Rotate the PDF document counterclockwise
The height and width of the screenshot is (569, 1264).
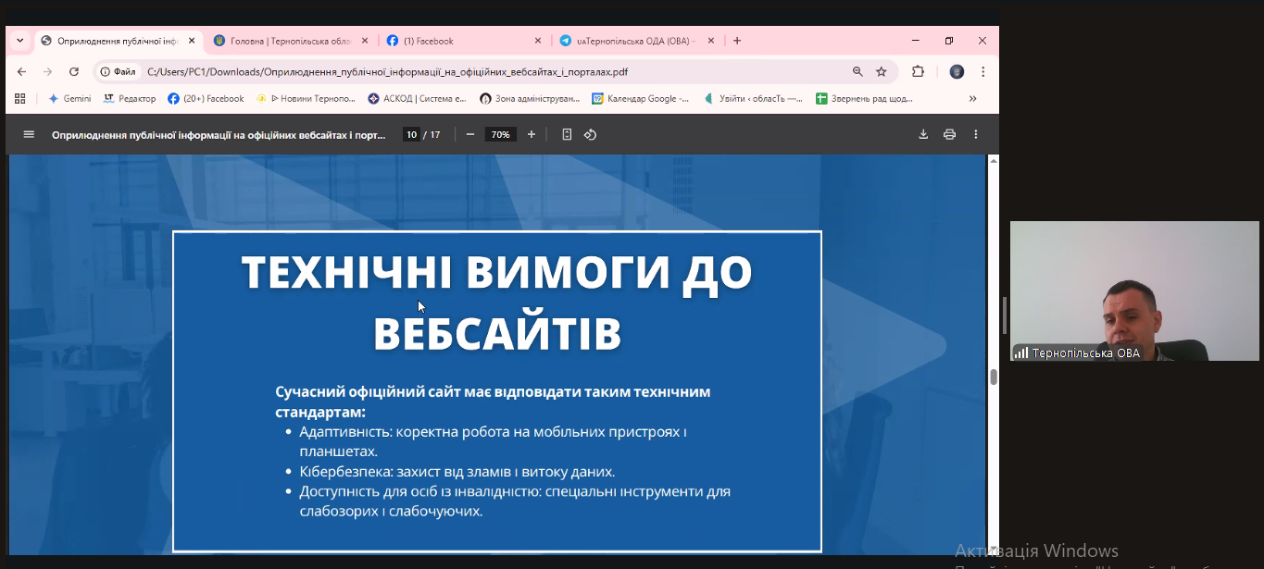click(x=590, y=134)
